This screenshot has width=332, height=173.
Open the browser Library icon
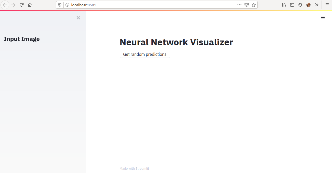(284, 5)
